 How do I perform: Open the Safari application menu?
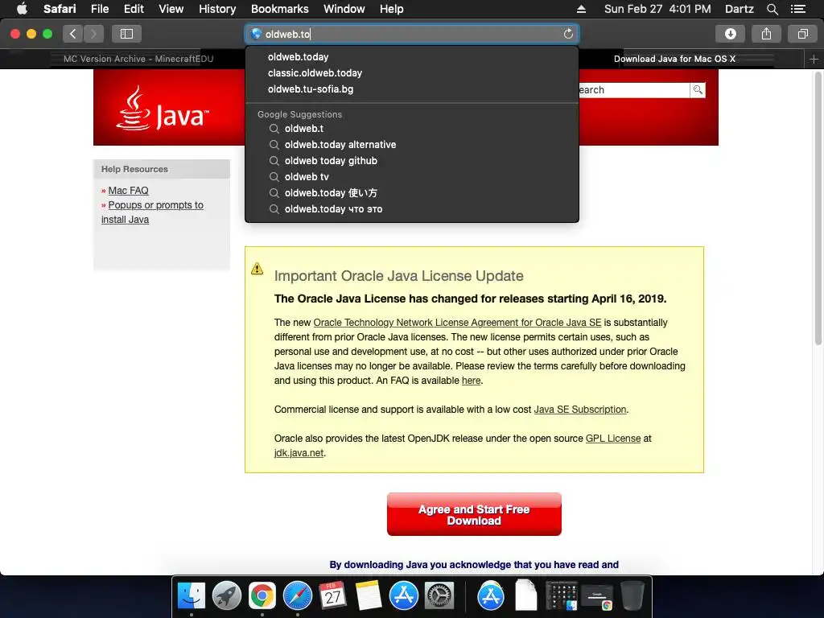tap(60, 9)
